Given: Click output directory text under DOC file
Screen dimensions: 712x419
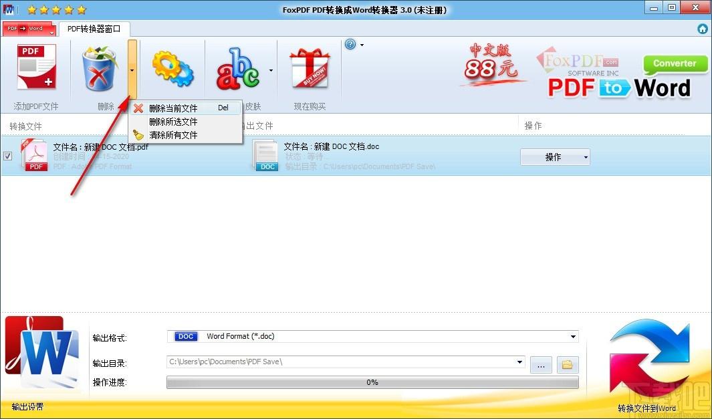Looking at the screenshot, I should click(x=360, y=166).
